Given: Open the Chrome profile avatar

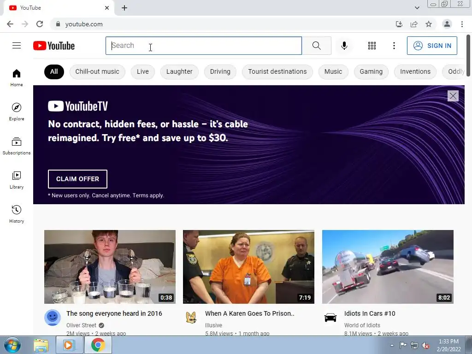Looking at the screenshot, I should [447, 24].
